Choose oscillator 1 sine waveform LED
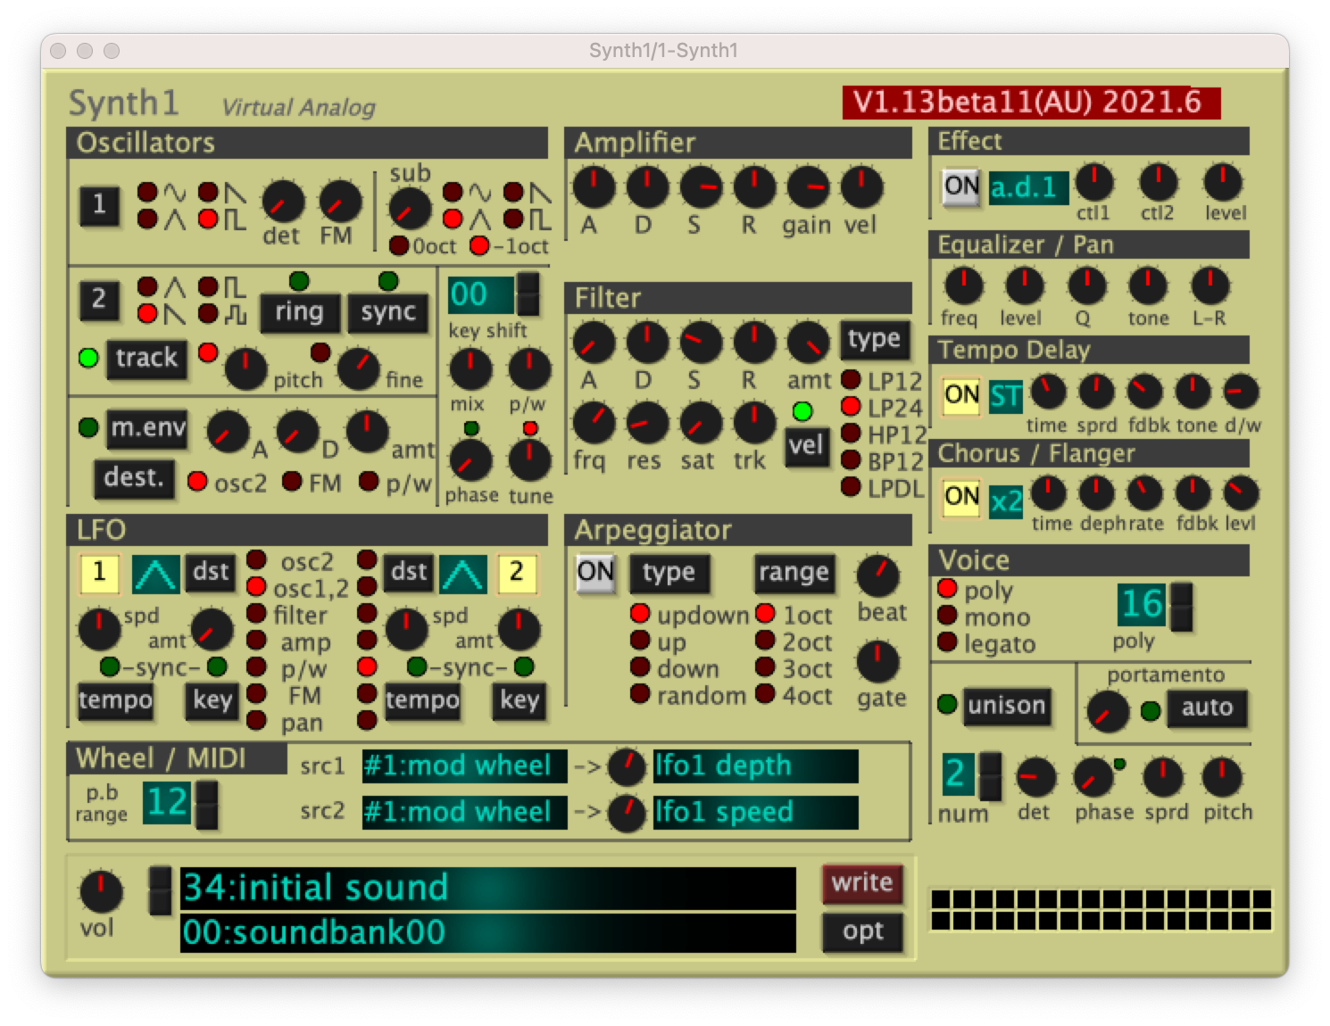Screen dimensions: 1330x1026 147,193
